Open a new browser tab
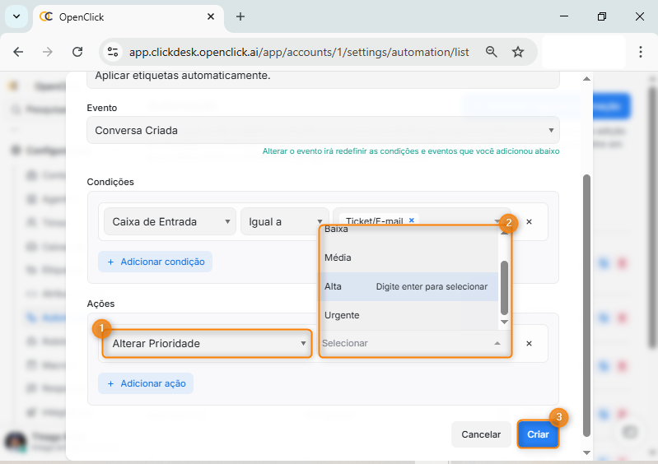 240,16
